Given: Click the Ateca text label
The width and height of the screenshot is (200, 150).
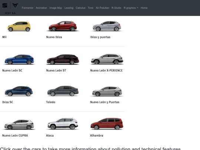Looking at the screenshot, I should click(50, 136).
